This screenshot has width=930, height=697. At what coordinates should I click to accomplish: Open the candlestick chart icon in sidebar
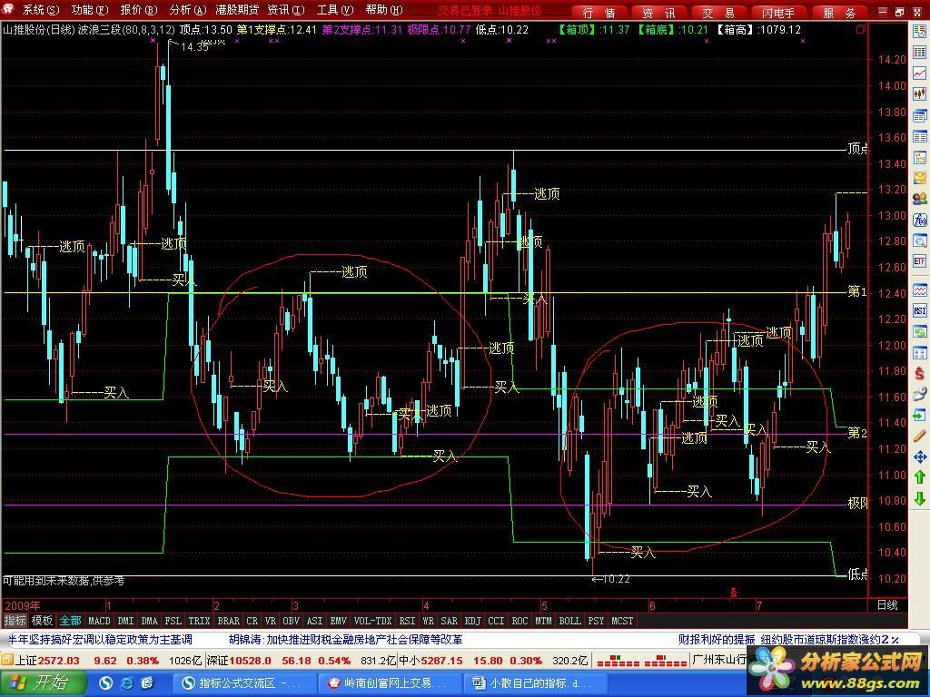tap(919, 93)
